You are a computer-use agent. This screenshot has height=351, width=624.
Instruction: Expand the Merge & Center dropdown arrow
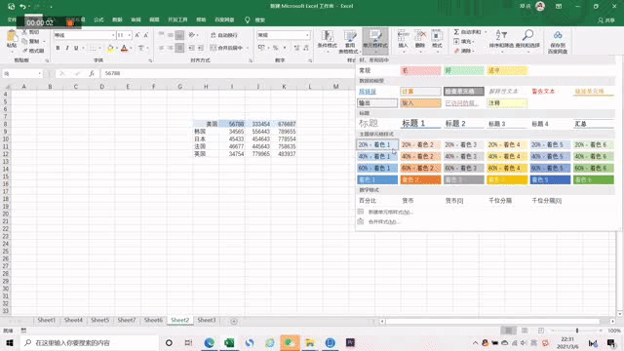[x=248, y=48]
